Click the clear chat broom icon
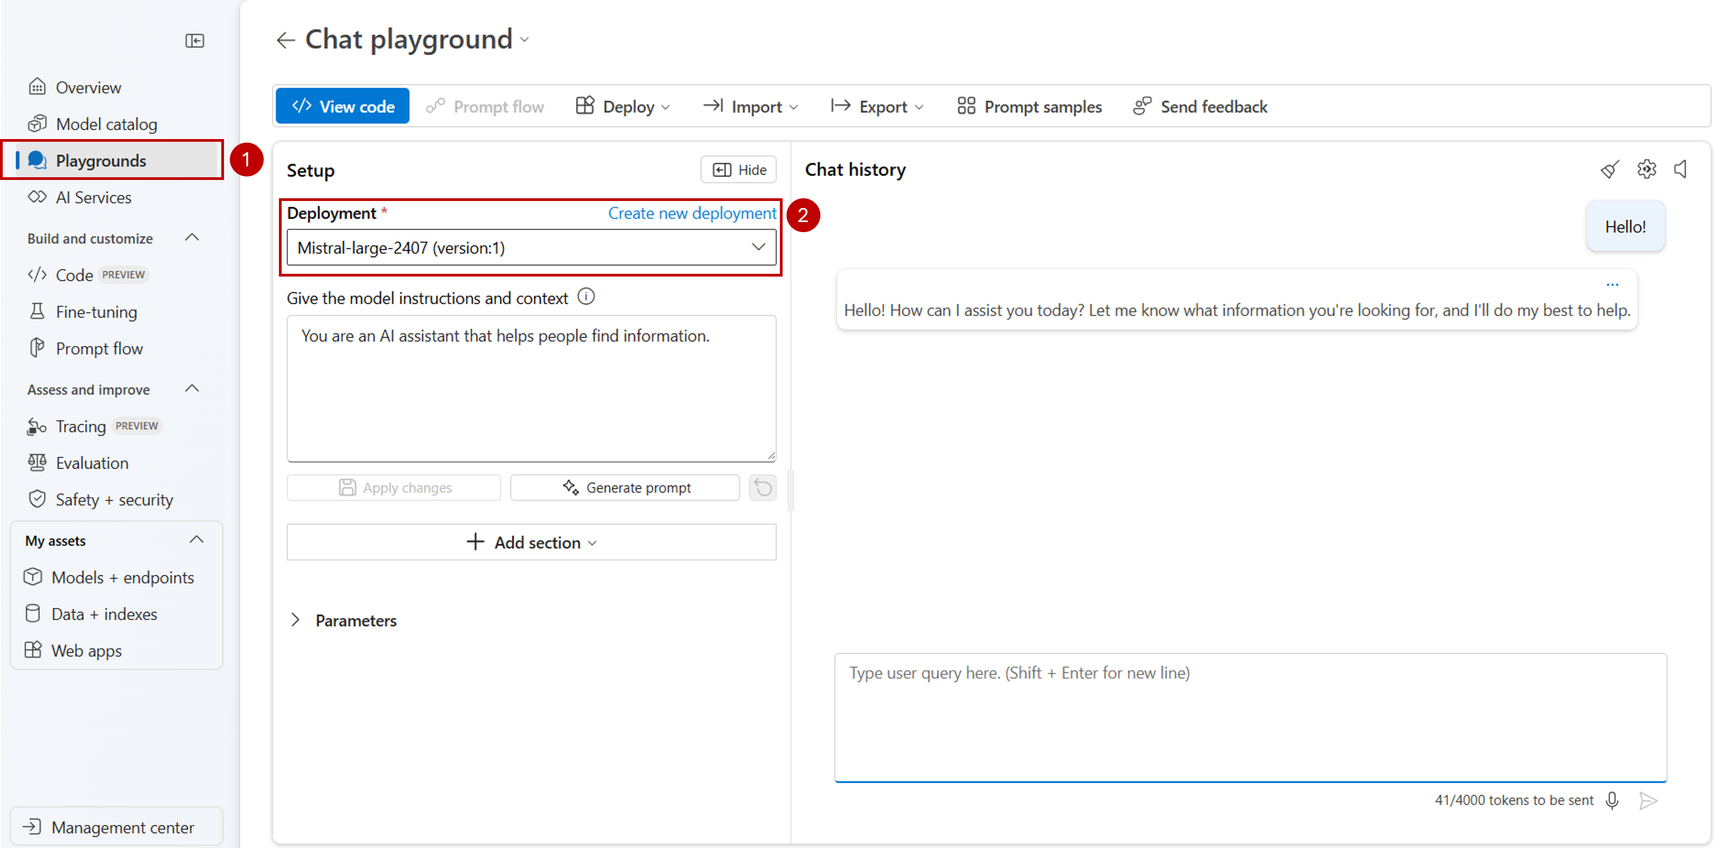Screen dimensions: 1714x848 [x=1610, y=169]
